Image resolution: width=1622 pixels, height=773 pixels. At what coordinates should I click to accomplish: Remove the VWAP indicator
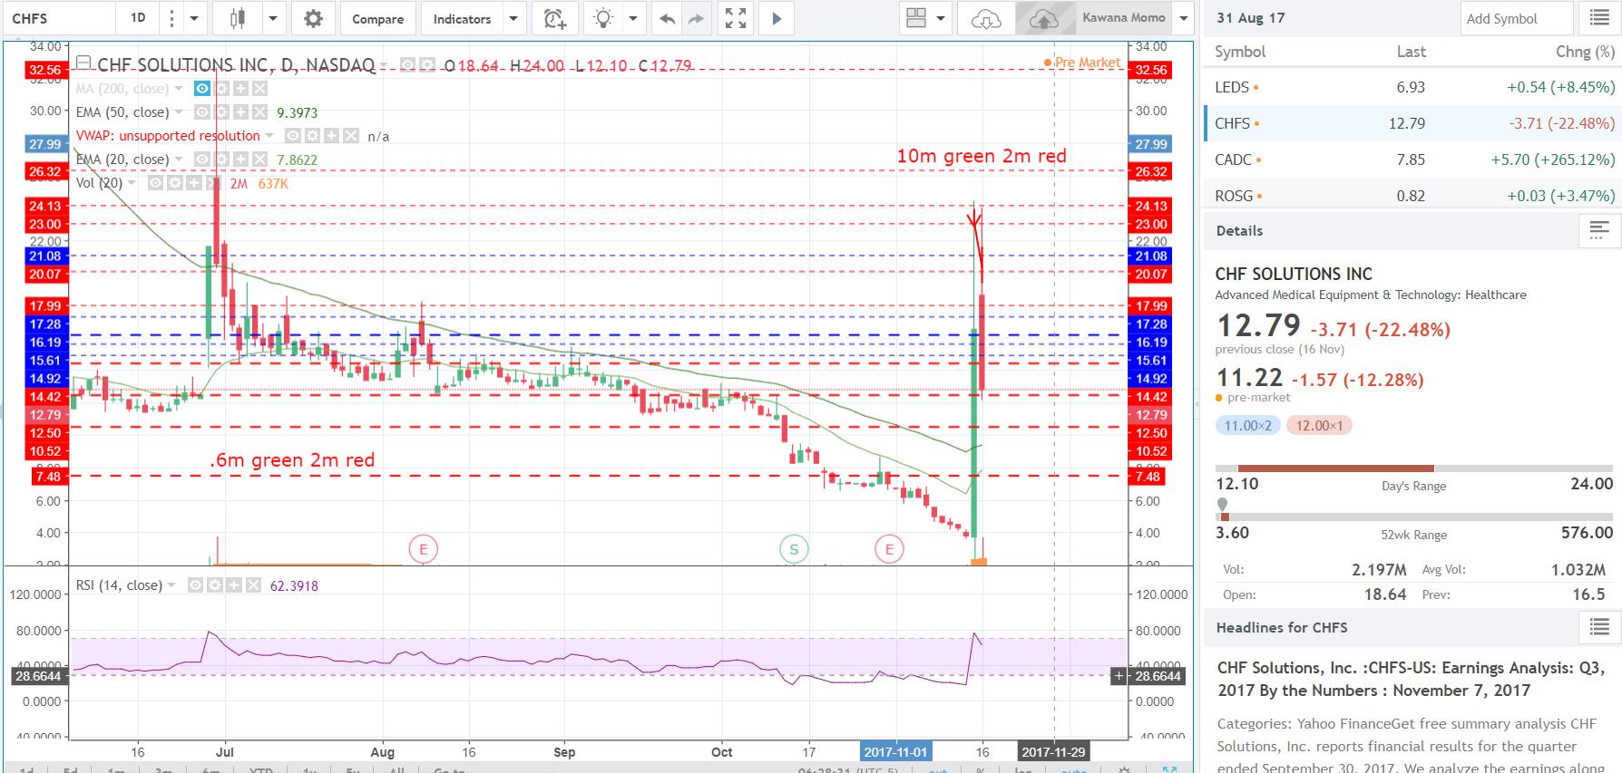click(x=350, y=136)
